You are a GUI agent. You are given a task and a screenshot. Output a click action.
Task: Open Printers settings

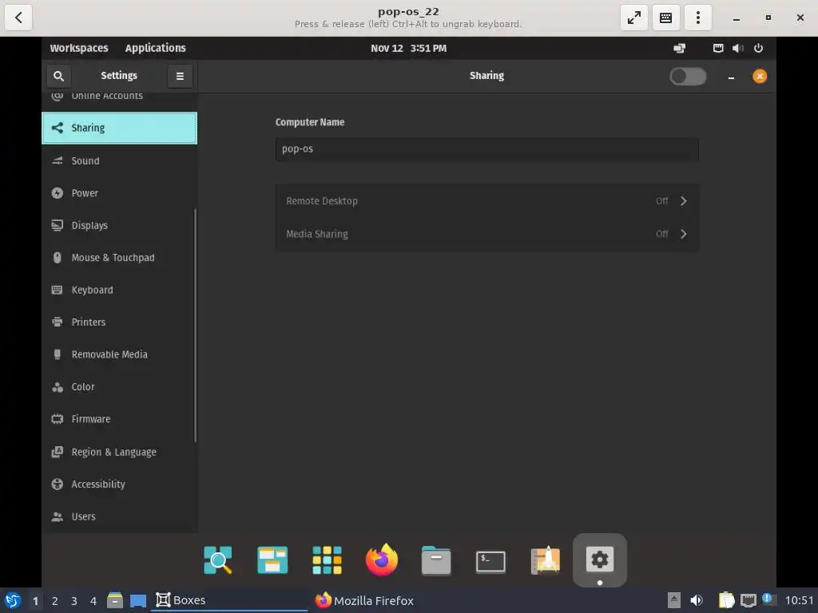pyautogui.click(x=120, y=322)
